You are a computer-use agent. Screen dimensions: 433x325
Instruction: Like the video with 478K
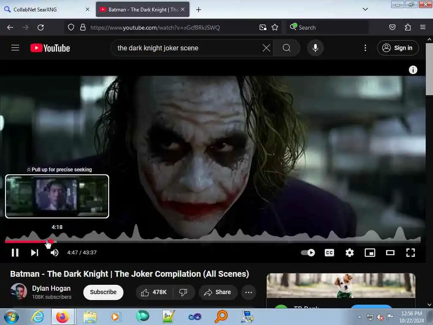154,292
